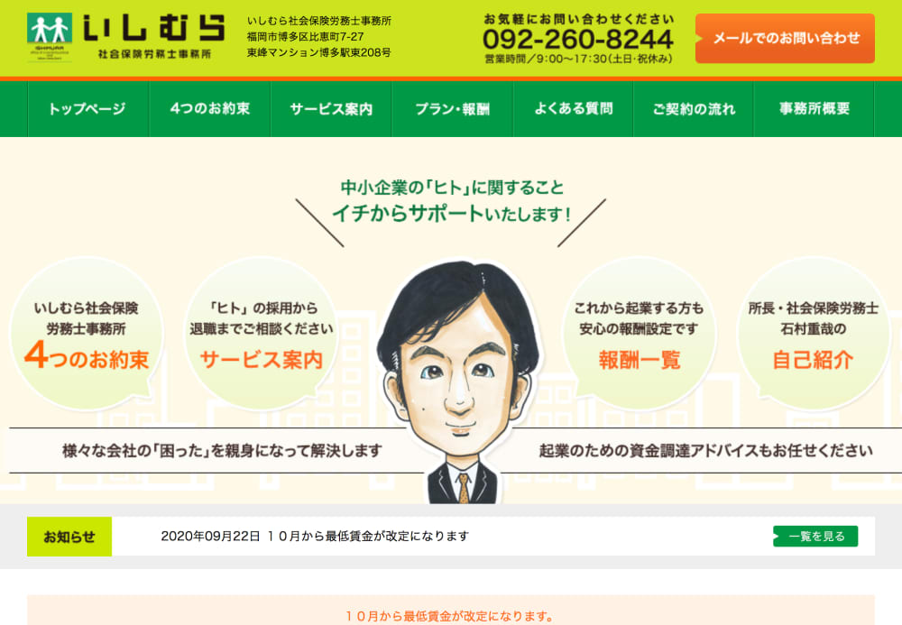This screenshot has width=902, height=625.
Task: Select よくある質問 in the navigation bar
Action: [574, 108]
